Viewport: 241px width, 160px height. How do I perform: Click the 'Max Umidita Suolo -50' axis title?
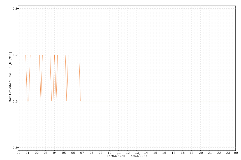10,77
